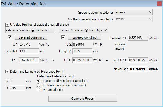Toggle Determine Lengths by Reference Point checkbox
Image resolution: width=163 pixels, height=107 pixels.
[7, 72]
